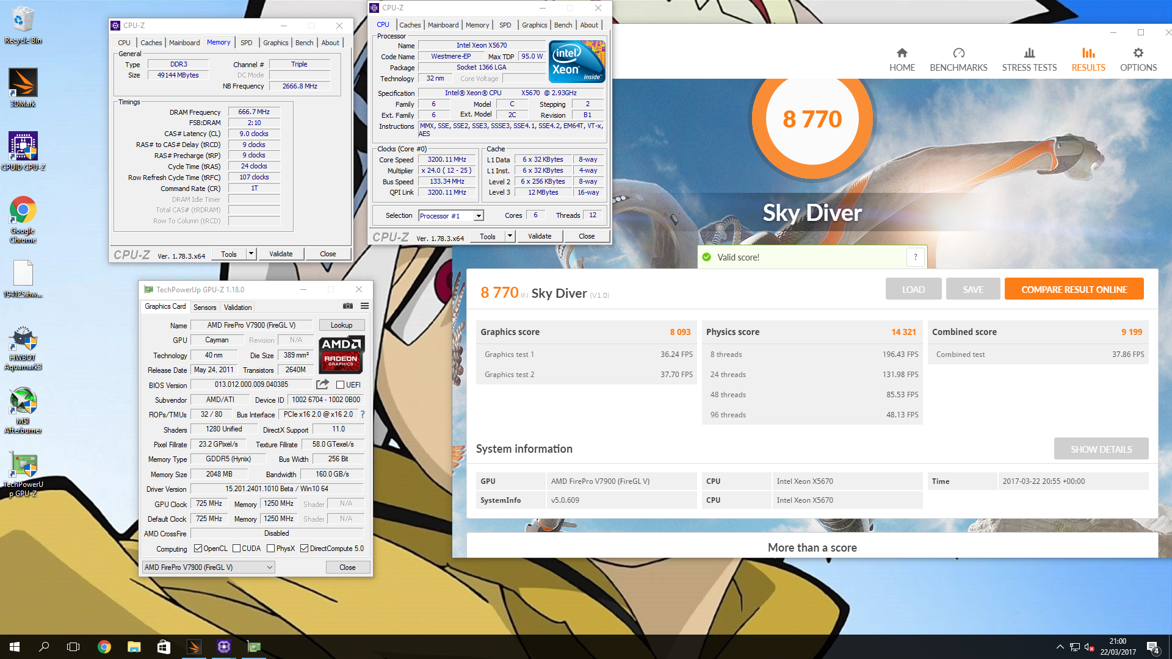Open the Recycle Bin desktop icon

pyautogui.click(x=23, y=25)
